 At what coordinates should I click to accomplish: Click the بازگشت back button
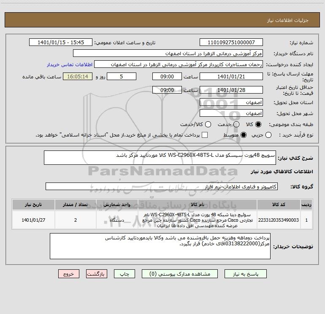pos(97,274)
